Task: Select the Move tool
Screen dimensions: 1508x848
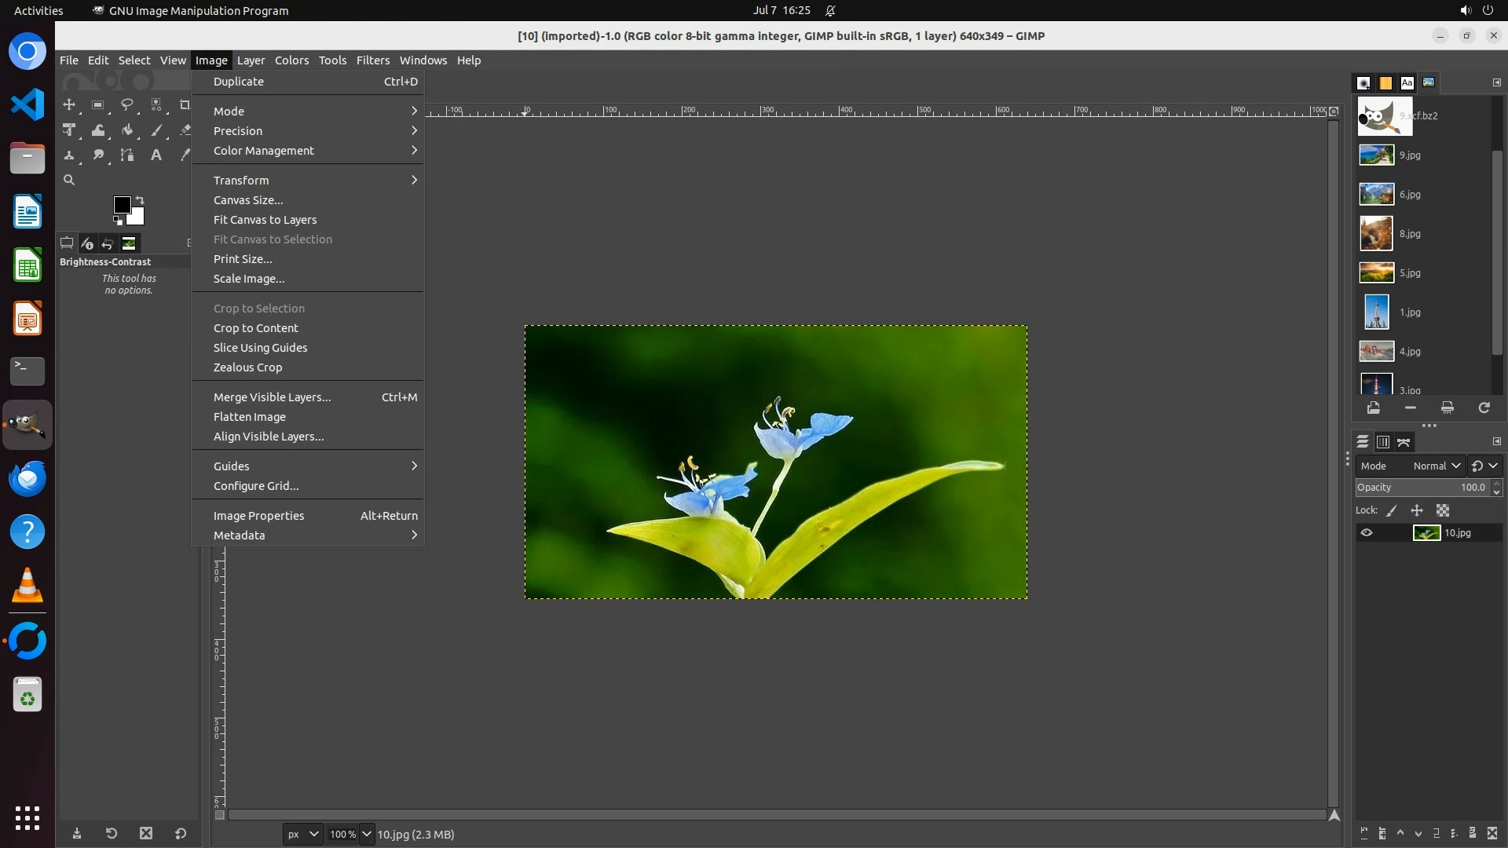Action: coord(69,104)
